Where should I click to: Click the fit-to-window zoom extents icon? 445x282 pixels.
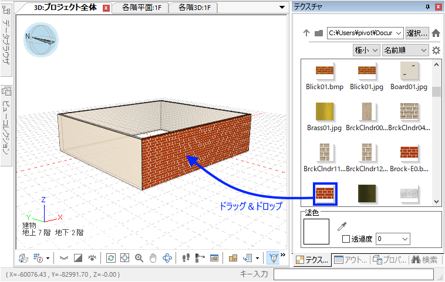(x=124, y=257)
